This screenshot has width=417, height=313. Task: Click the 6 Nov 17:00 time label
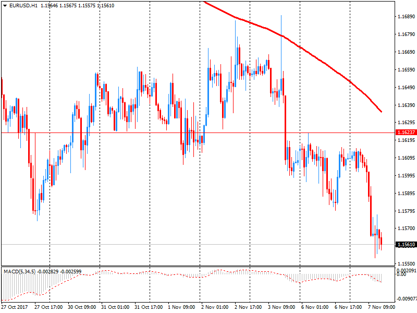point(348,307)
